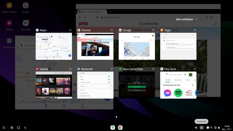Select the Xbox Game Pass preview
Screen dimensions: 233x131
[x=137, y=85]
